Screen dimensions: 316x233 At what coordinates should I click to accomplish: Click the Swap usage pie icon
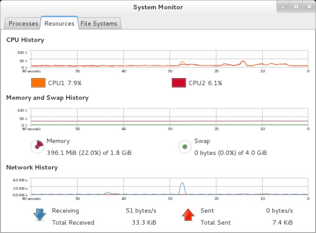click(x=184, y=147)
